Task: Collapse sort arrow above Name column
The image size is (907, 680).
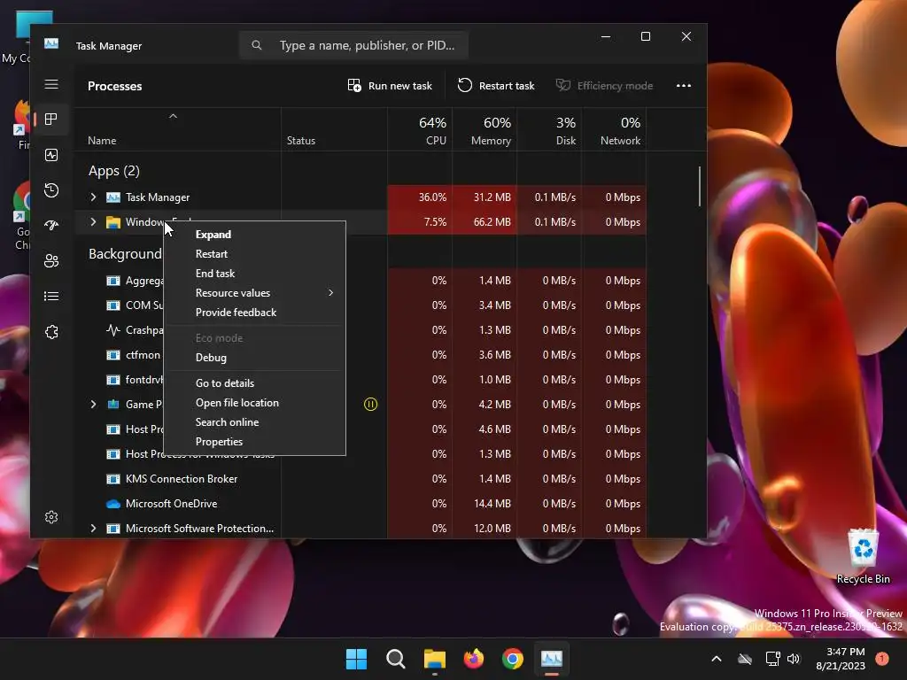Action: pyautogui.click(x=173, y=116)
